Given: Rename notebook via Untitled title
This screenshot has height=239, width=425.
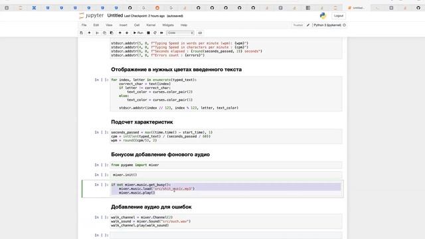Looking at the screenshot, I should [115, 15].
